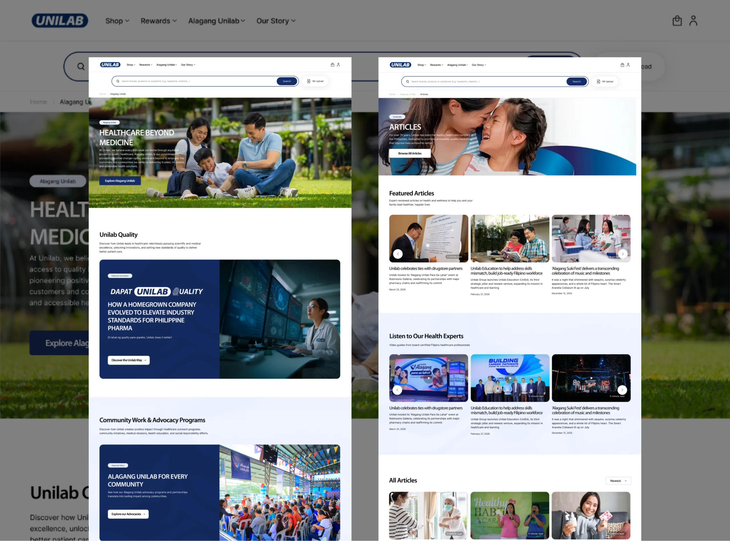The image size is (730, 541).
Task: Open Our Story menu on the Alagang Unilab page
Action: coord(188,65)
